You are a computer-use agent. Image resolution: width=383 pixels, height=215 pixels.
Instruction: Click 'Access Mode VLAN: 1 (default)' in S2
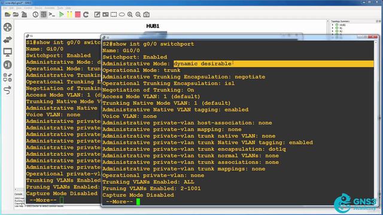[151, 97]
